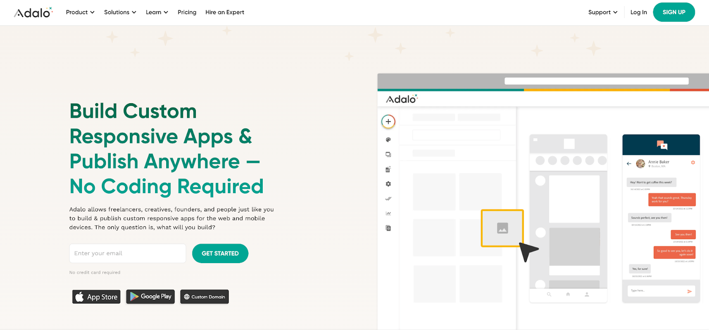
Task: Open the Pricing page
Action: tap(187, 12)
